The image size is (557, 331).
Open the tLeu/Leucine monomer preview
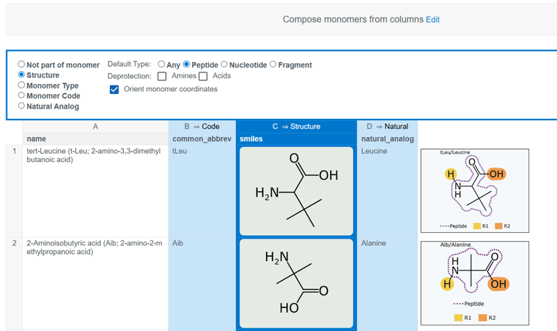475,191
